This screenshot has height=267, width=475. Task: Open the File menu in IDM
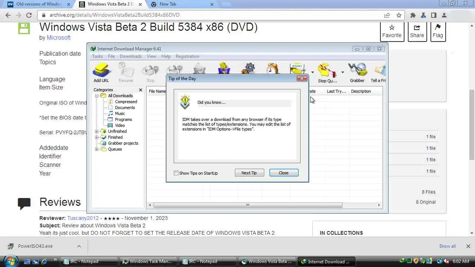[x=111, y=56]
